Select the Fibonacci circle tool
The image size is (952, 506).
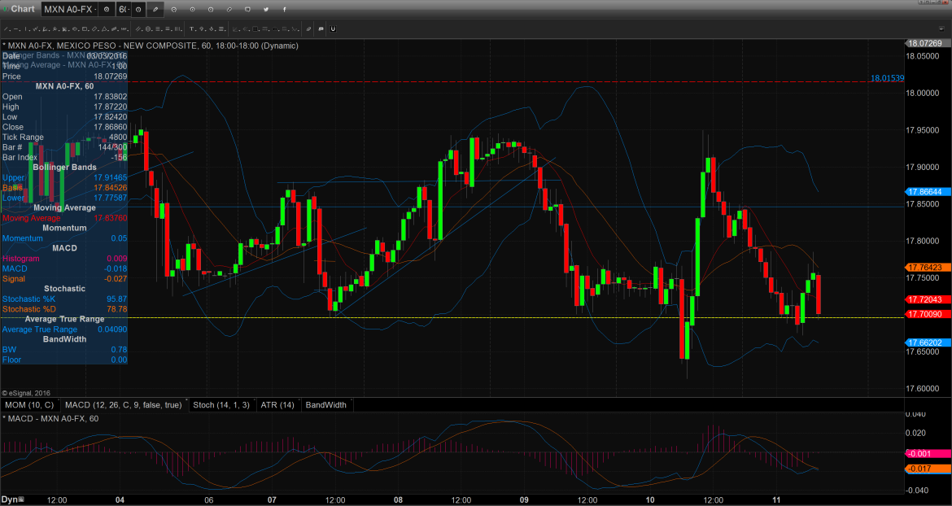click(x=148, y=28)
